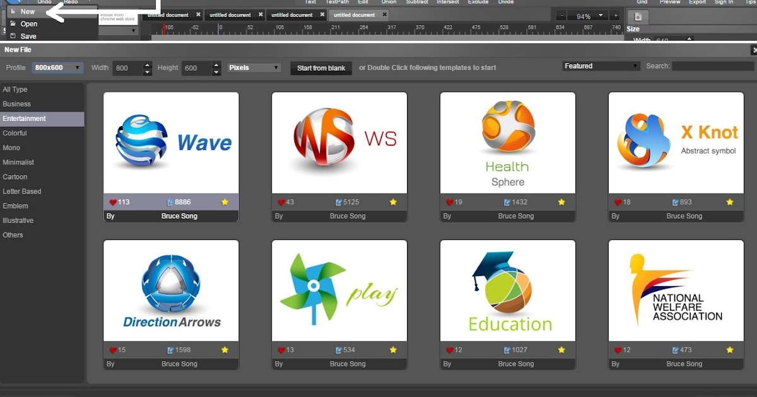This screenshot has width=757, height=397.
Task: Select the National Welfare Association template thumbnail
Action: [676, 291]
